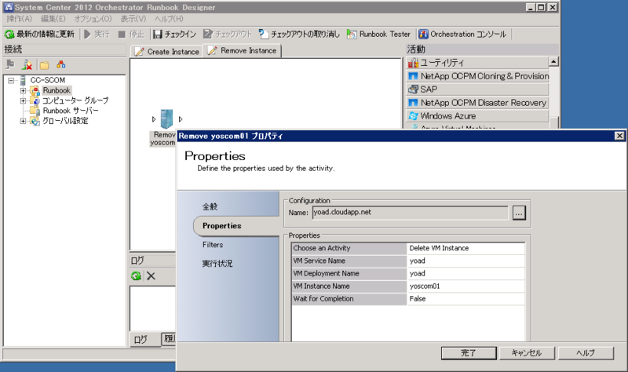Expand the グローバル設定 tree node
This screenshot has height=372, width=628.
coord(23,121)
